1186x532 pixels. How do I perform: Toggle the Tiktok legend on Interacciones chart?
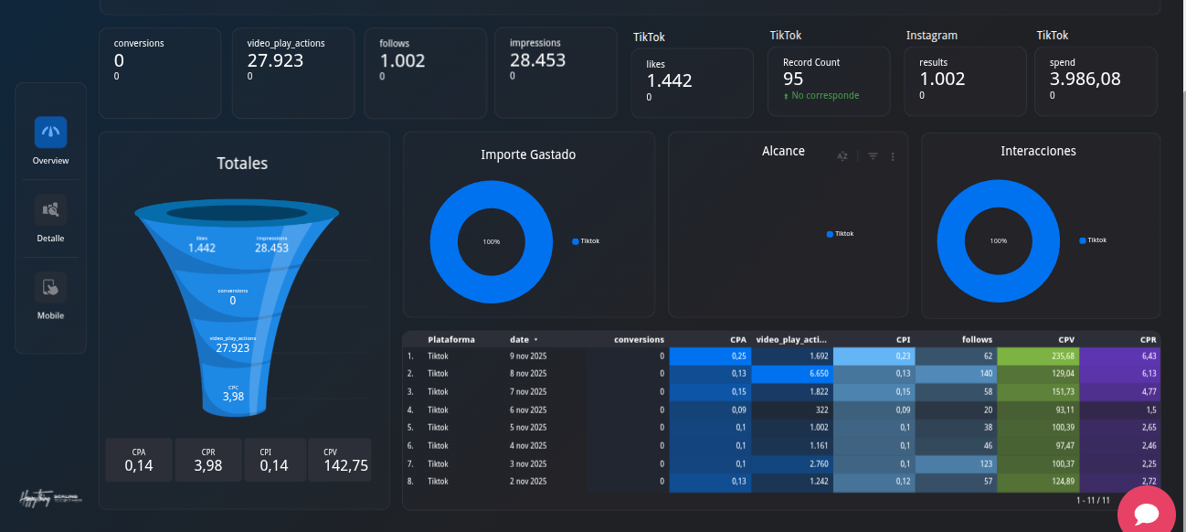coord(1092,239)
